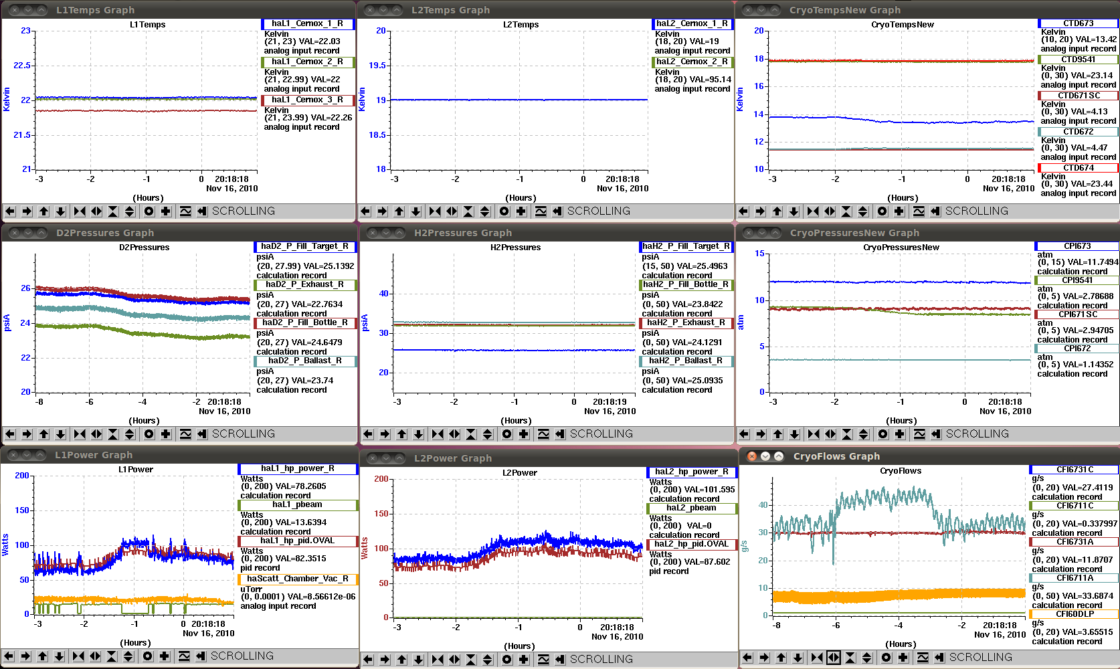
Task: Select haL1_Cernox_1_R curve legend
Action: click(307, 24)
